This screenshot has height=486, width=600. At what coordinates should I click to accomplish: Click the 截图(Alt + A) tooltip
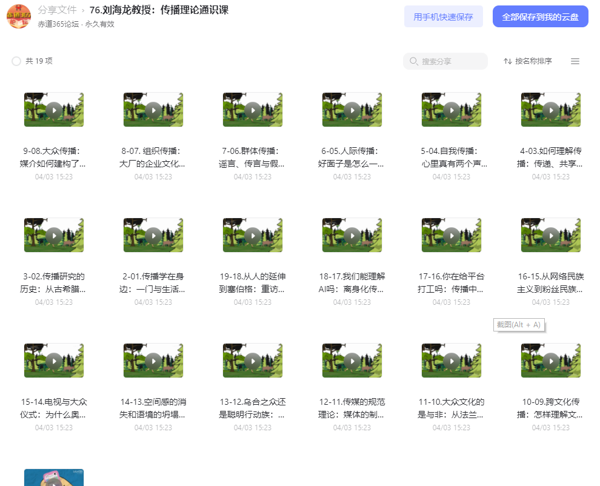click(x=519, y=325)
